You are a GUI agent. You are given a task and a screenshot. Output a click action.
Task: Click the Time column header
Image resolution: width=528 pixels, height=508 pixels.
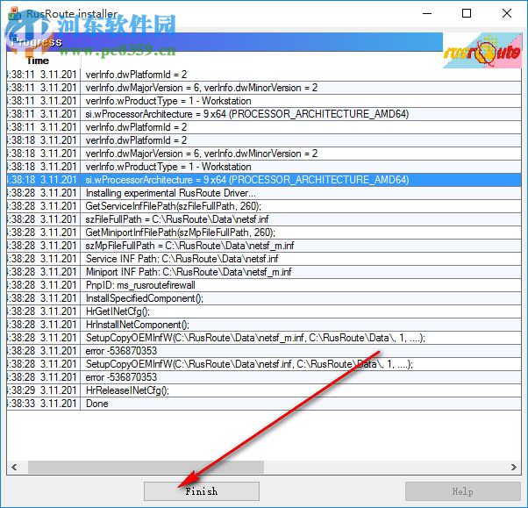tap(44, 61)
